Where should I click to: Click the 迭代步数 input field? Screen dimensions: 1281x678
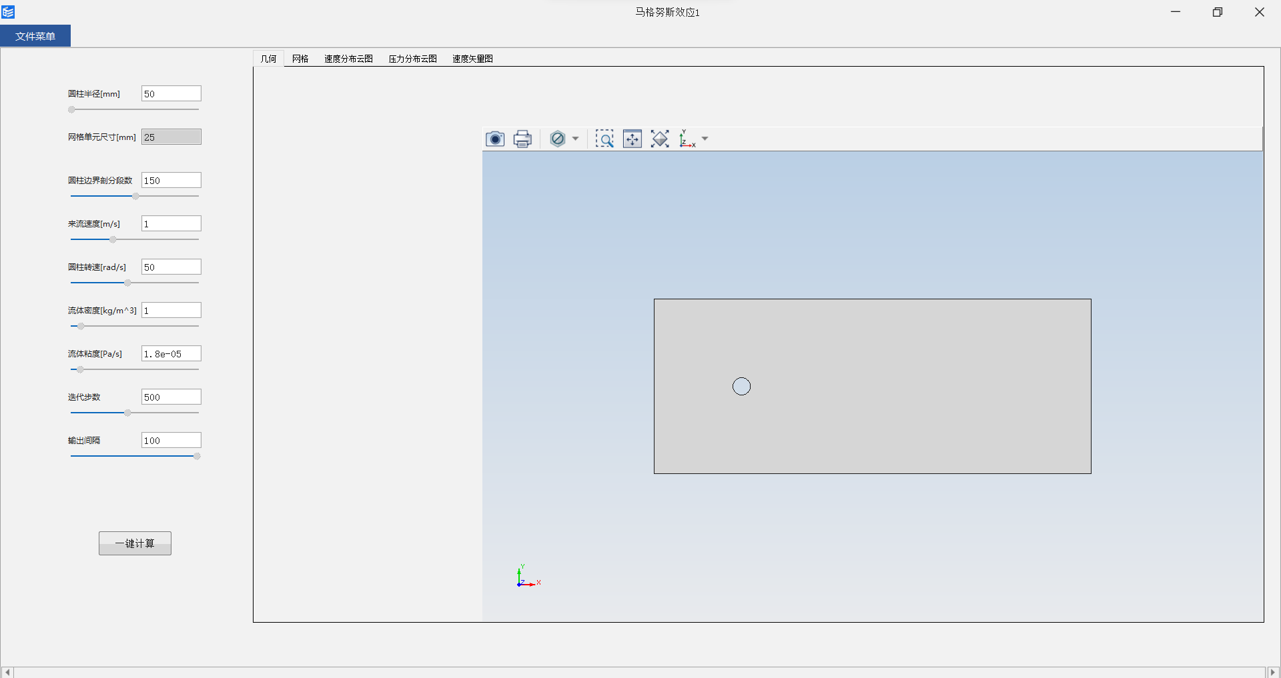[x=171, y=397]
